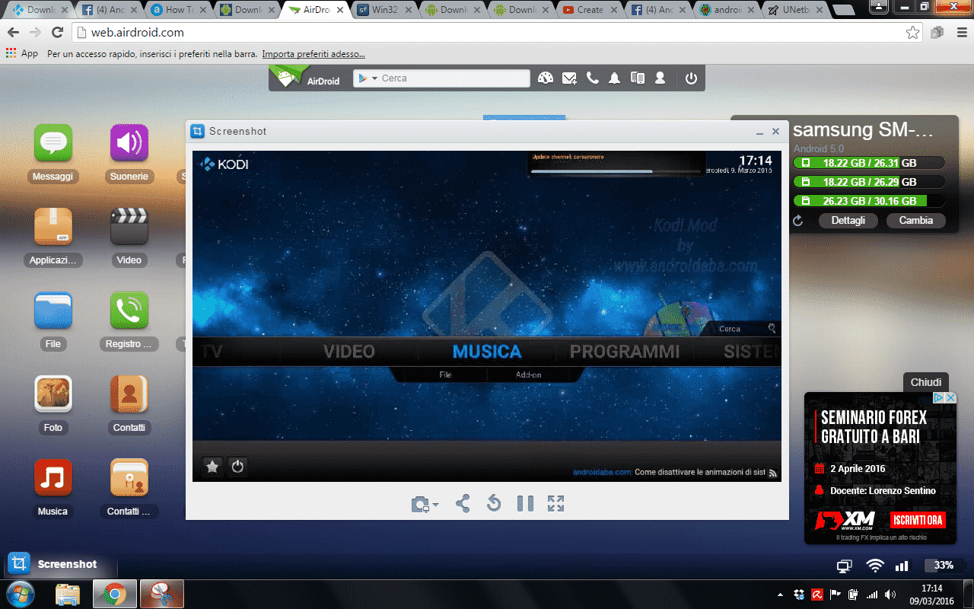Open the Contatti frequenti folder icon
Image resolution: width=974 pixels, height=609 pixels.
[129, 478]
